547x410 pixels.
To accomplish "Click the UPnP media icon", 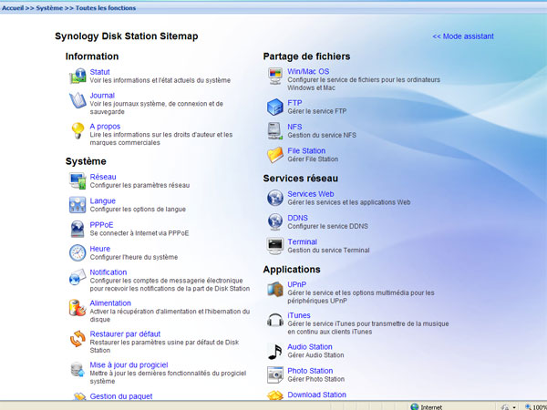I will pos(275,289).
